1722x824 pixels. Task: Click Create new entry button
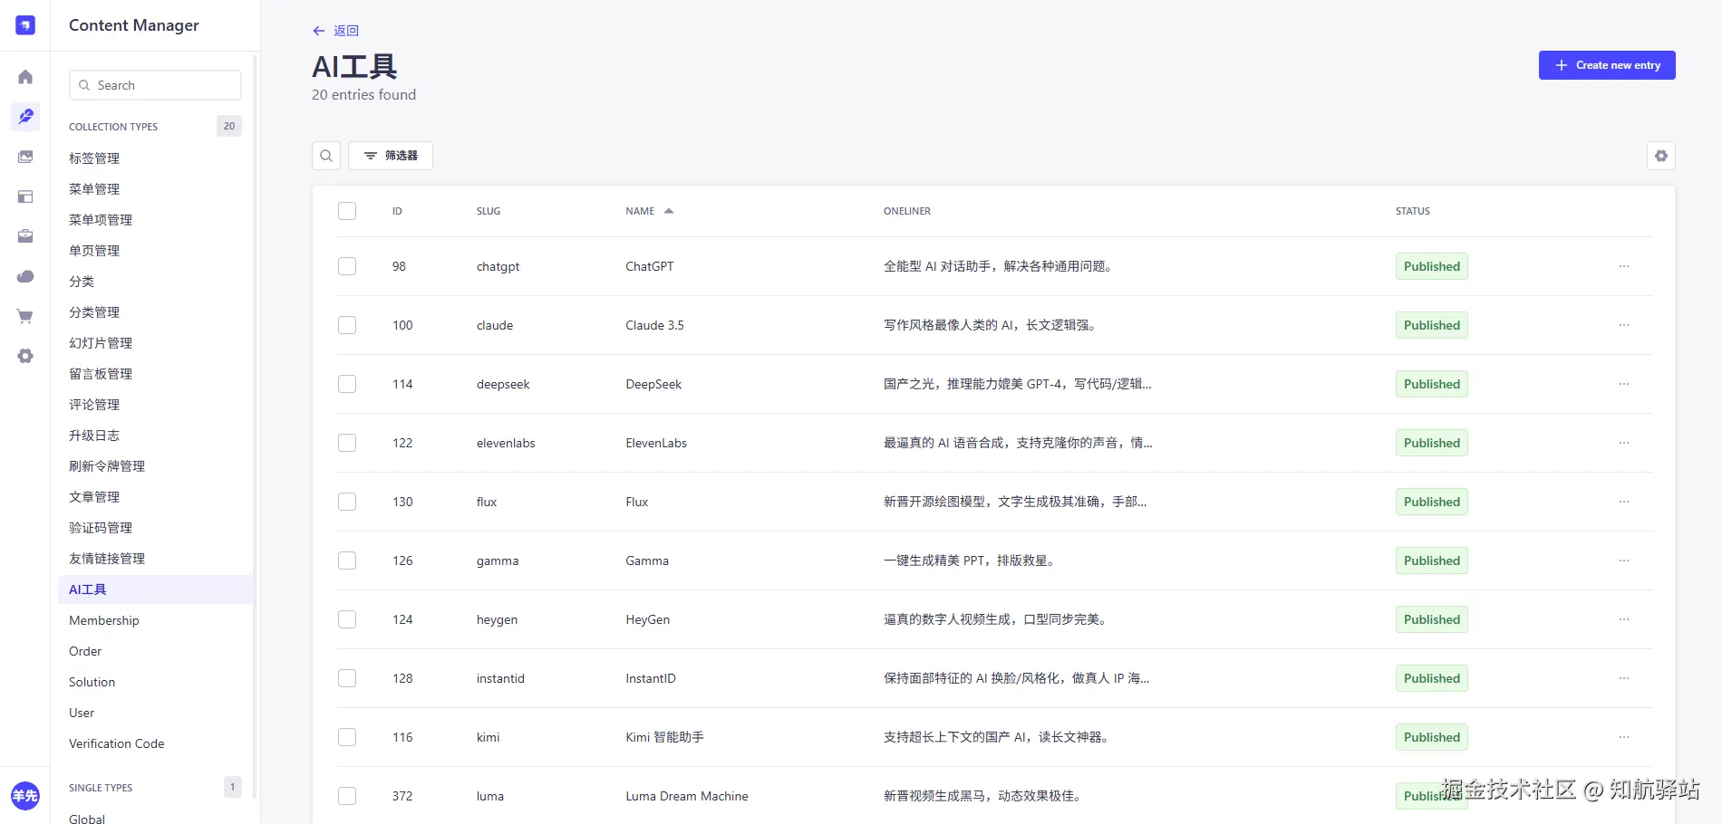coord(1607,65)
